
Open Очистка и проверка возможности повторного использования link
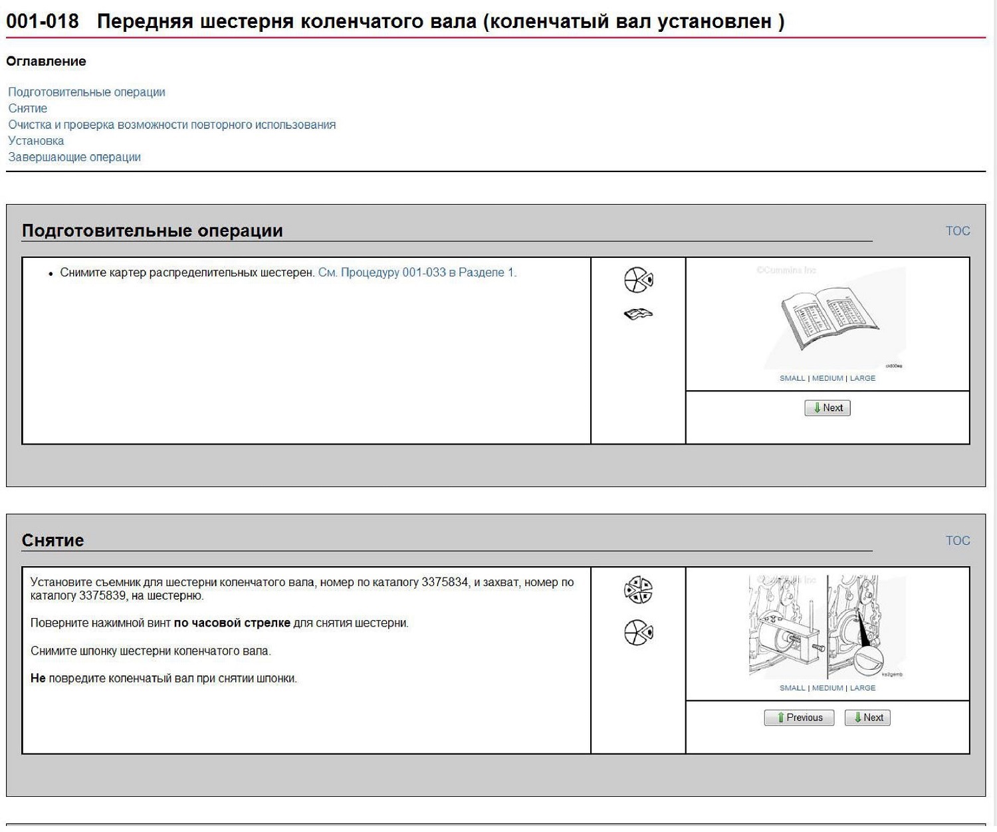[x=171, y=125]
